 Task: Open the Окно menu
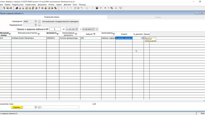(x=75, y=4)
